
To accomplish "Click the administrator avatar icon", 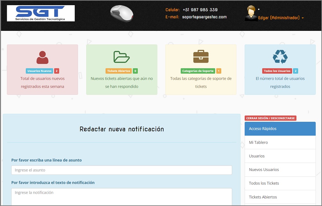I will (x=251, y=13).
